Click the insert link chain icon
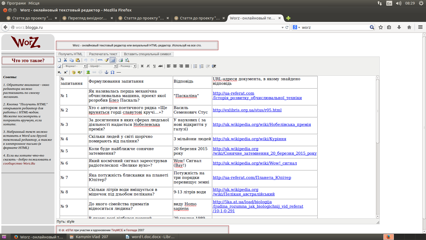 (x=94, y=72)
